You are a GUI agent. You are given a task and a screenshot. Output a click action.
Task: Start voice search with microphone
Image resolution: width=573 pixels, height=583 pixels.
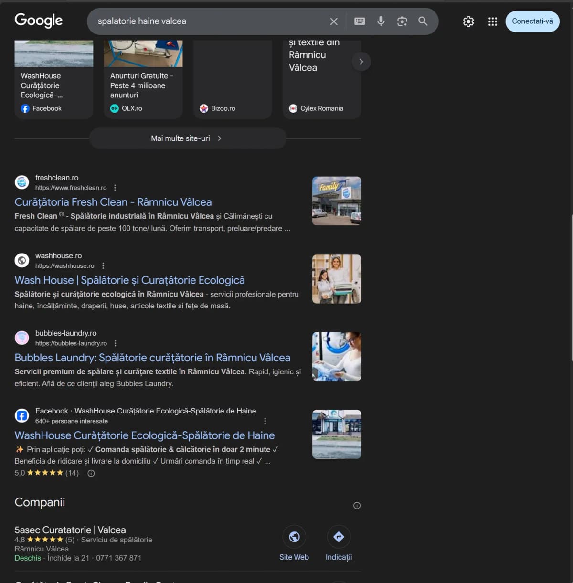click(381, 21)
